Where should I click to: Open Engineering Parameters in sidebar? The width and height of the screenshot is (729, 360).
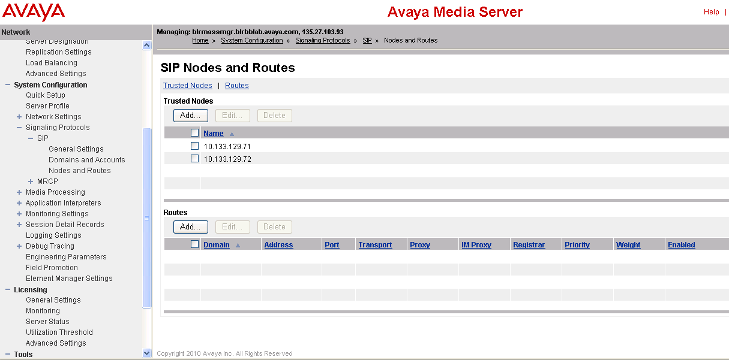pos(66,257)
